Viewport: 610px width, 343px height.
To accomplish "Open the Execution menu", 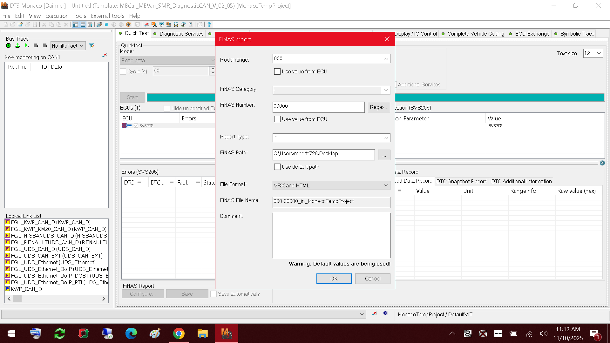I will 57,16.
